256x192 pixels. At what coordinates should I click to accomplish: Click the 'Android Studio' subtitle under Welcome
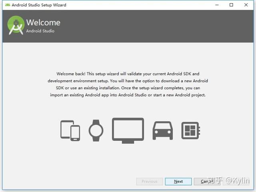(40, 31)
